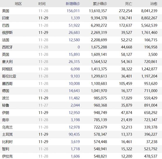
Task: Open the 英国 region entry
Action: 6,55
